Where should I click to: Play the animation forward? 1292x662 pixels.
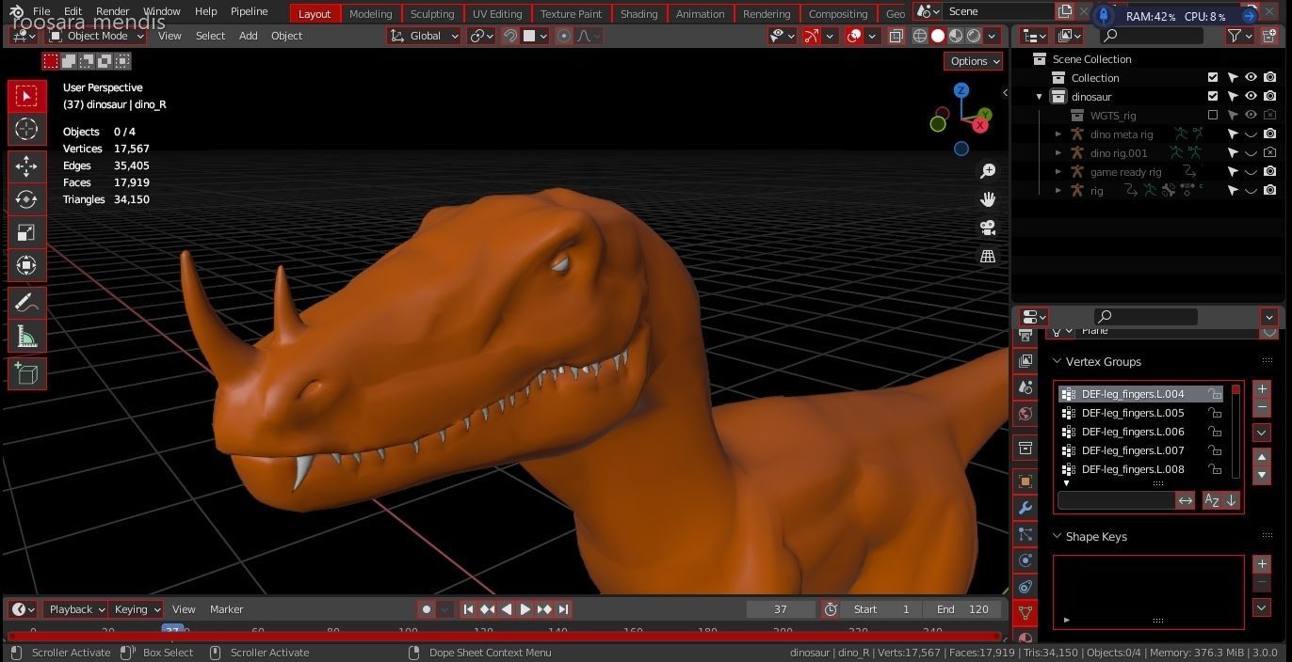525,609
